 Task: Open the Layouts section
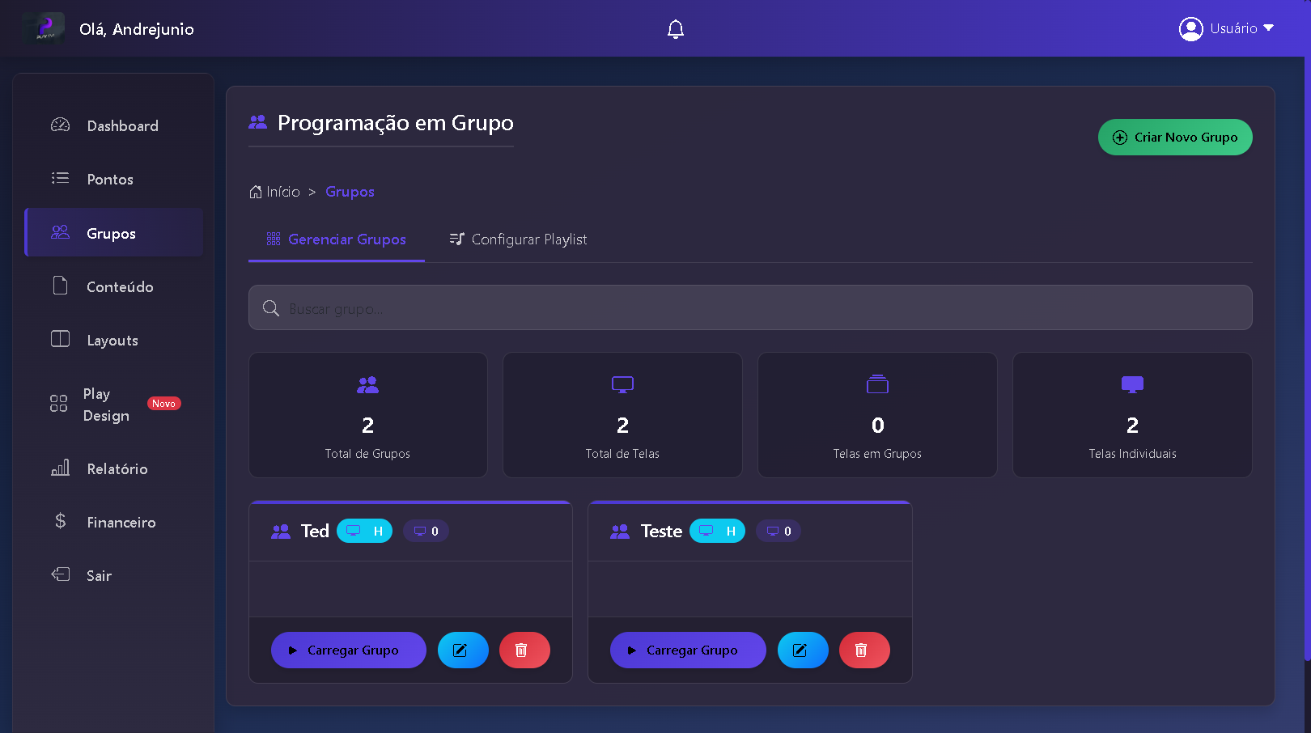tap(112, 340)
